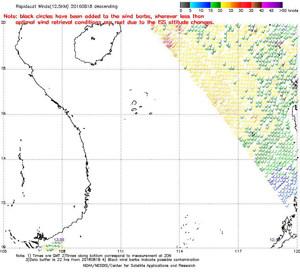This screenshot has width=300, height=272.
Task: Click the legend tick label '10'
Action: 201,11
